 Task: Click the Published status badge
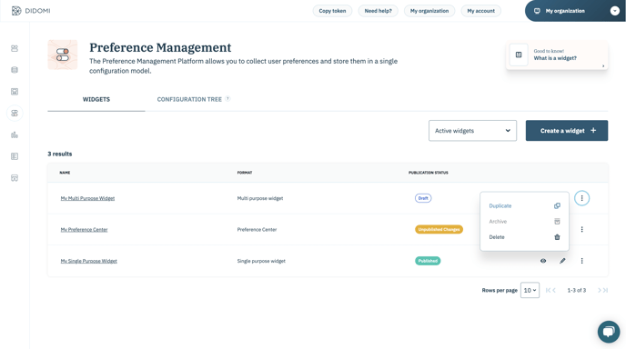tap(428, 261)
